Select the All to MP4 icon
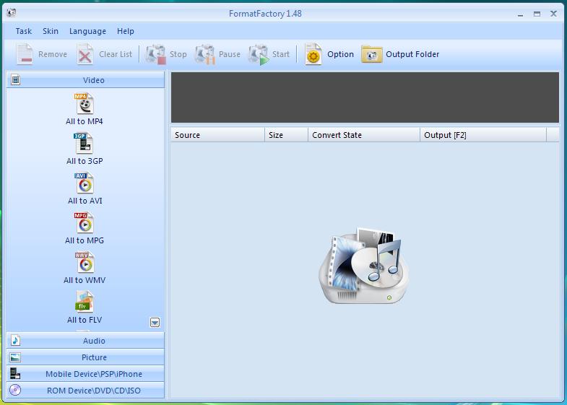This screenshot has width=567, height=405. [x=85, y=104]
